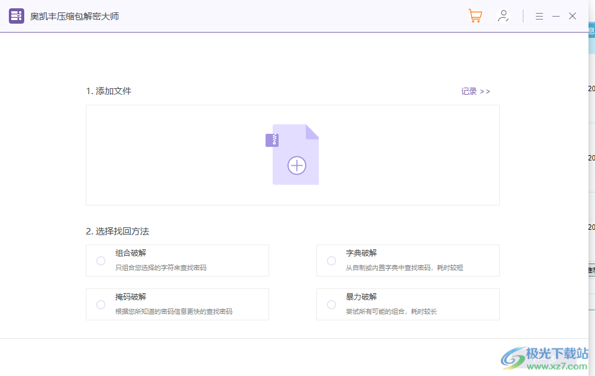
Task: Click the app logo in title bar
Action: click(17, 16)
